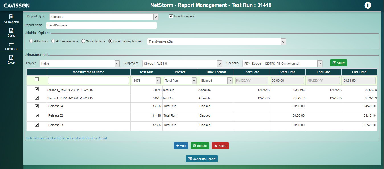Open the Preset dropdown showing Total Run
Screen dimensions: 384x169
click(x=180, y=81)
